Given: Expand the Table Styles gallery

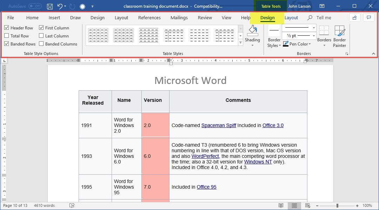Looking at the screenshot, I should (240, 42).
